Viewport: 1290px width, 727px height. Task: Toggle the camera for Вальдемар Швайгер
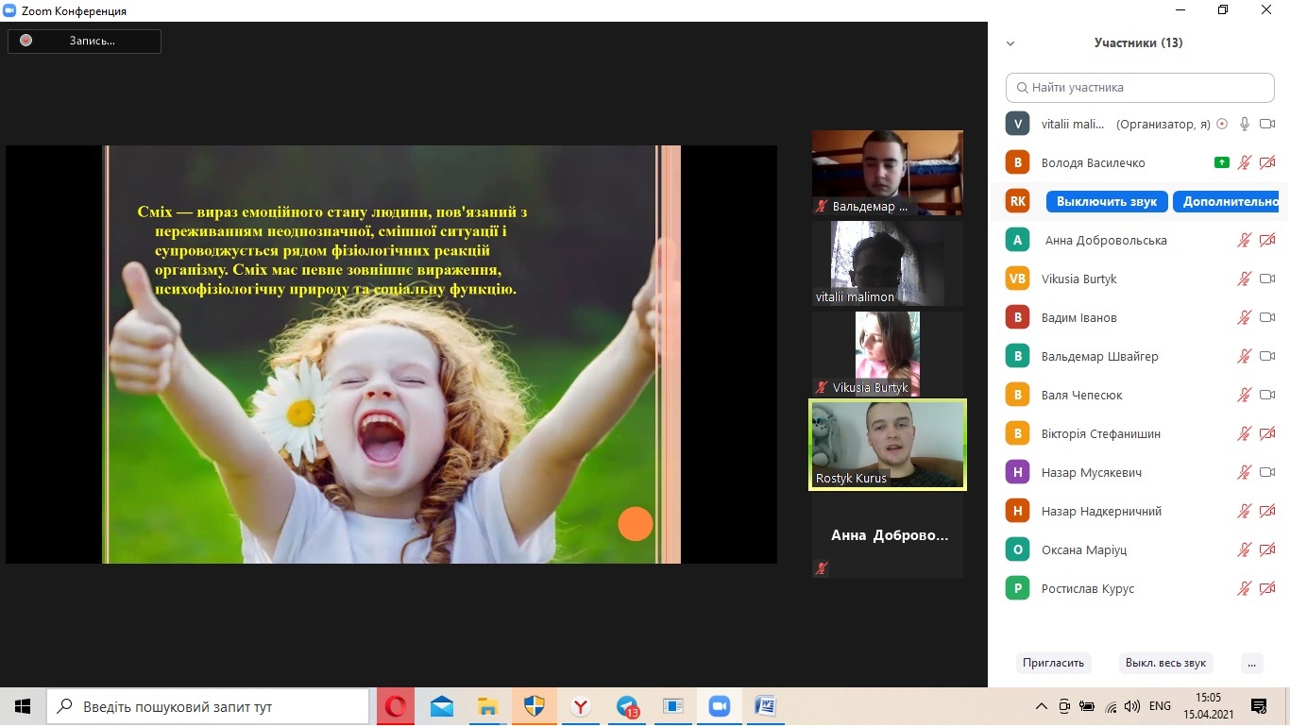(1267, 356)
